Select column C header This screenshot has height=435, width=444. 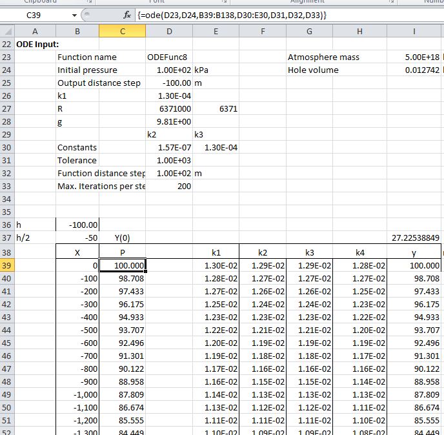(x=123, y=31)
